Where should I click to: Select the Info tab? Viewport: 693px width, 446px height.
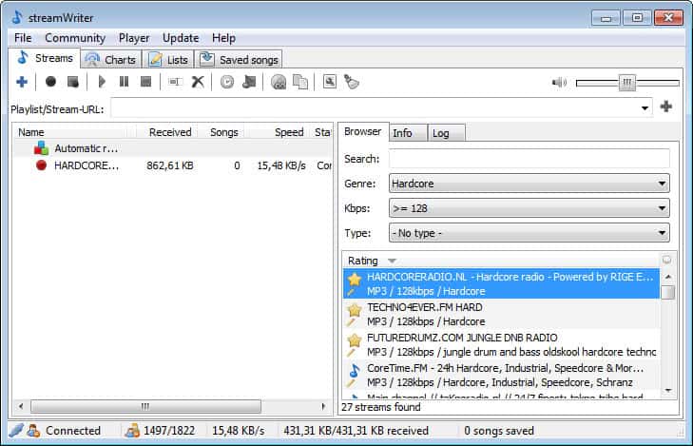click(408, 133)
